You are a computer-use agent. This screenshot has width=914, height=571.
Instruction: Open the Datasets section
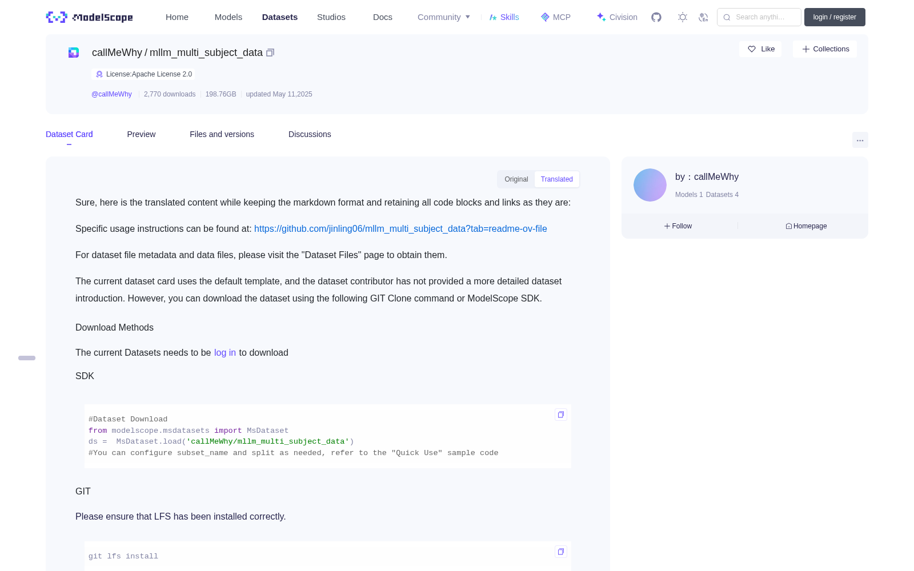(x=280, y=17)
